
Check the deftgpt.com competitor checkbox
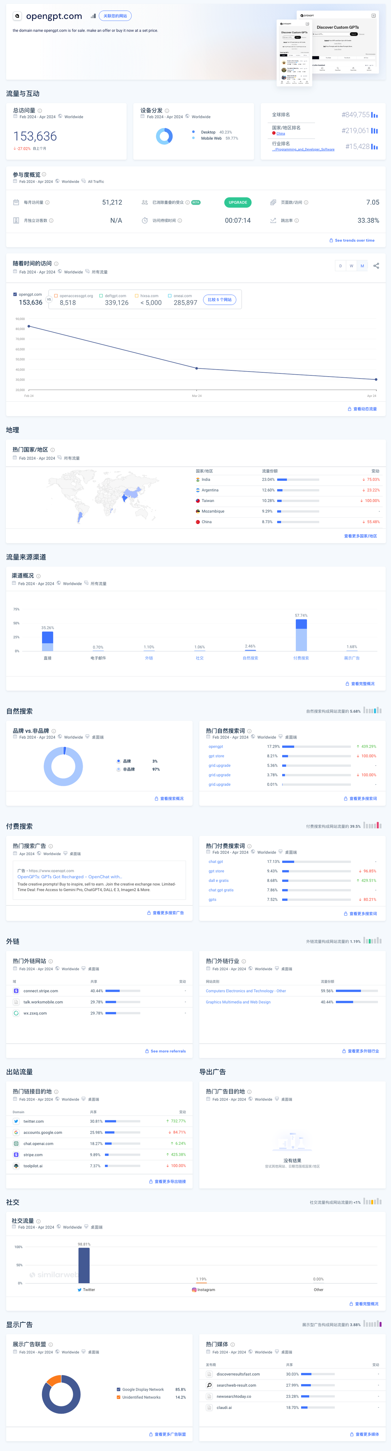(x=101, y=296)
